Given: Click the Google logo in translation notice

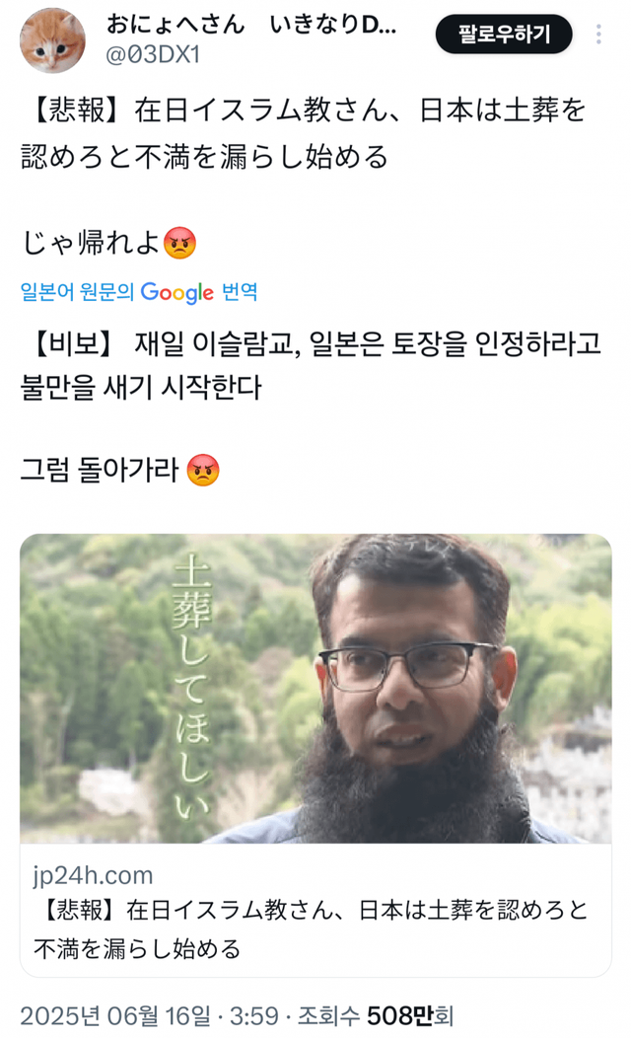Looking at the screenshot, I should click(177, 292).
